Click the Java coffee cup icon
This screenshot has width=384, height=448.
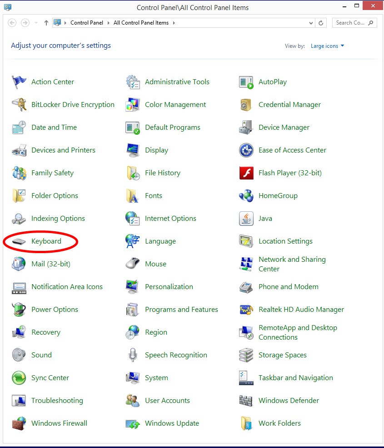pyautogui.click(x=246, y=219)
